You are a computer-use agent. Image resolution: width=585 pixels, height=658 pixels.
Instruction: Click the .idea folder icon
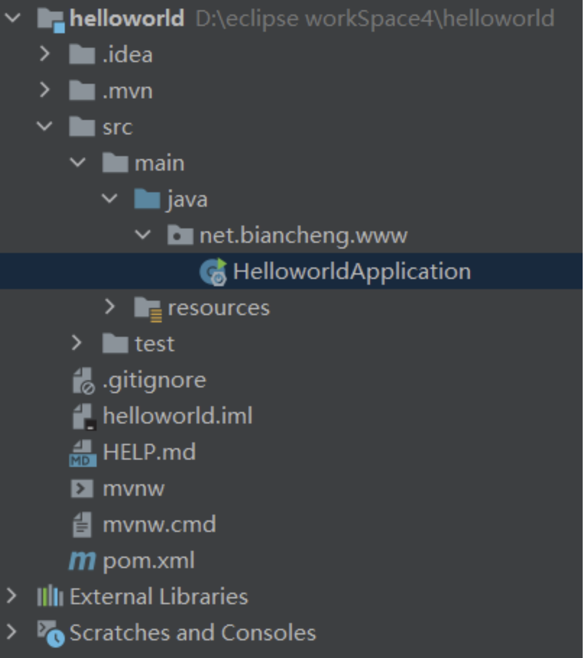pos(82,55)
